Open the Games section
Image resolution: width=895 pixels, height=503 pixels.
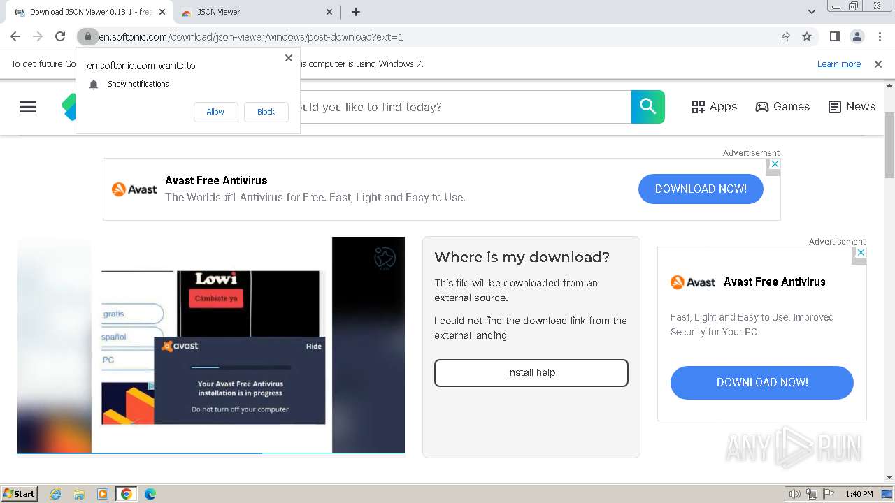click(782, 107)
